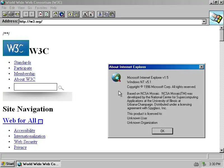
Task: Click the Back arrow toolbar button
Action: [x=26, y=14]
